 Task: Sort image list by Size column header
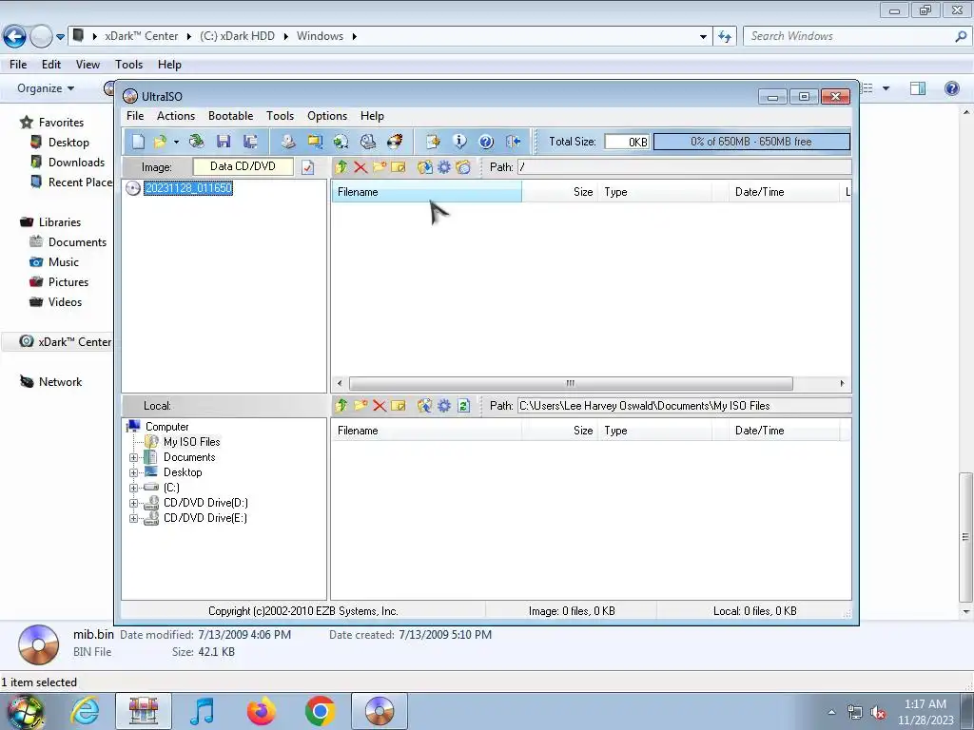[x=559, y=192]
